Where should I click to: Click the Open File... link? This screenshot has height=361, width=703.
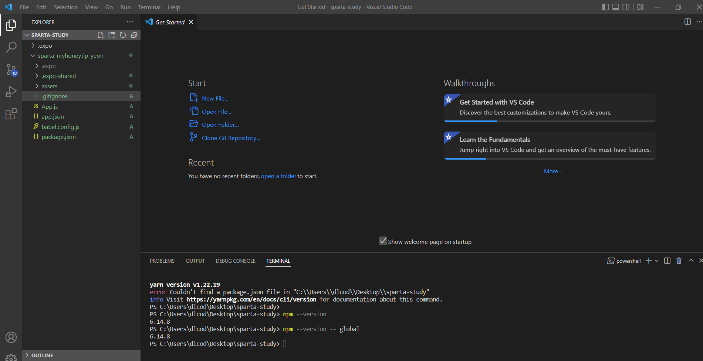[x=216, y=112]
